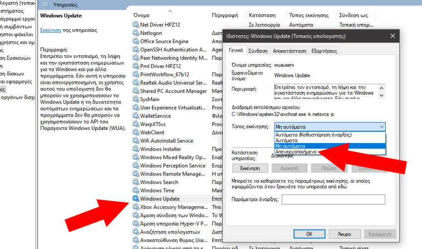Viewport: 422px width, 249px height.
Task: Click the gear icon beside Windows Update
Action: 136,198
